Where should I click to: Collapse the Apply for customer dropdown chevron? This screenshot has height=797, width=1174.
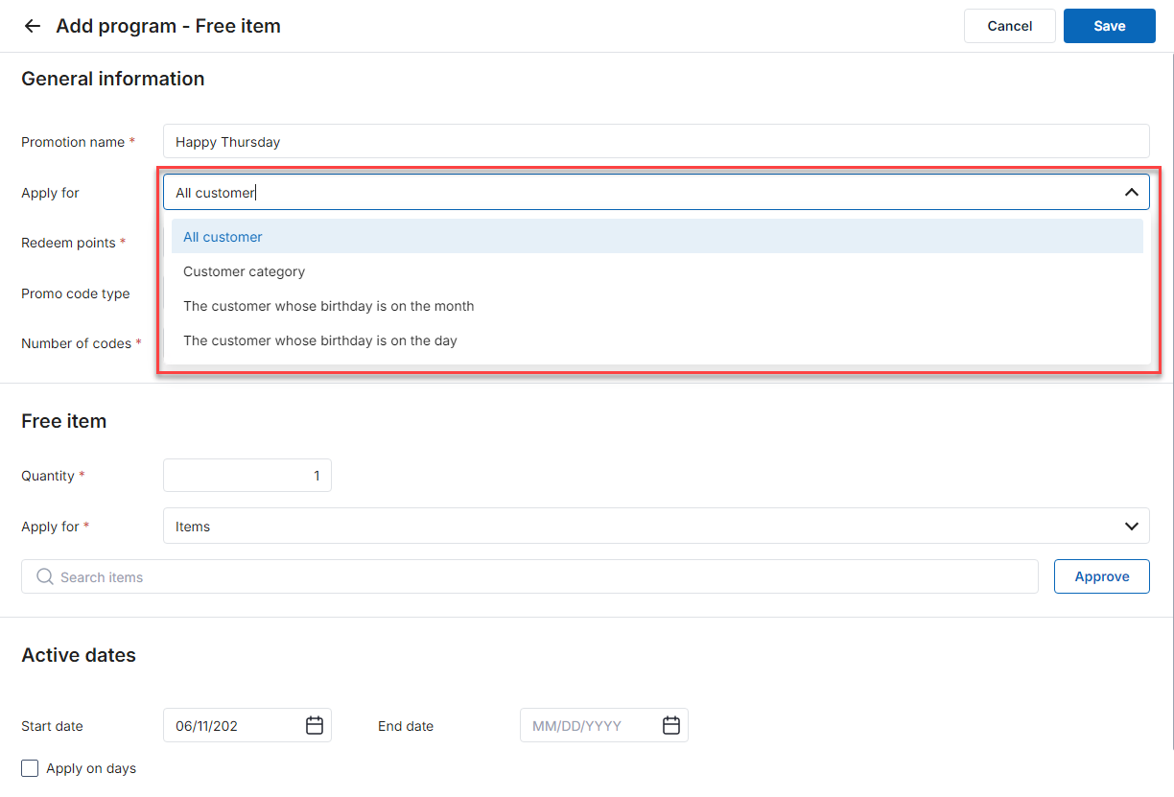1131,193
